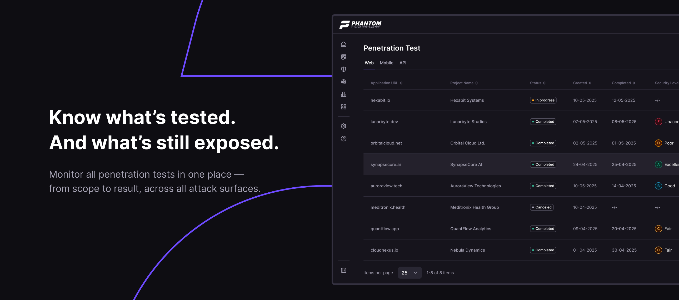The image size is (679, 300).
Task: Click the help question mark icon
Action: pyautogui.click(x=343, y=139)
